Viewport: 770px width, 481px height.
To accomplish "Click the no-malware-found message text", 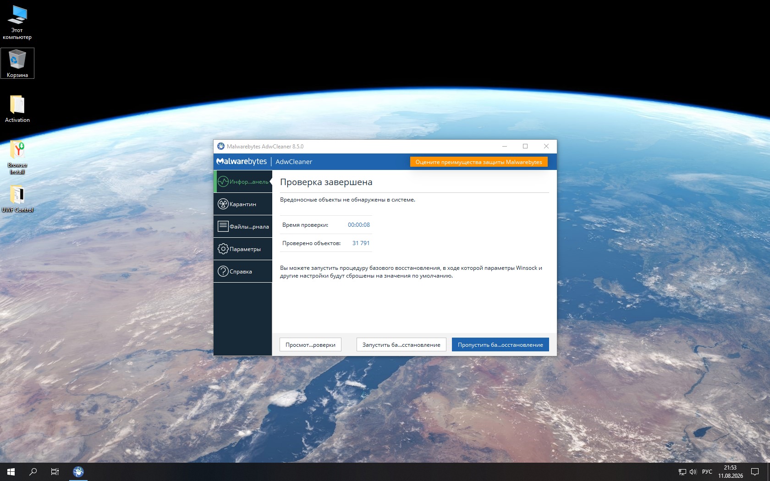I will (348, 200).
